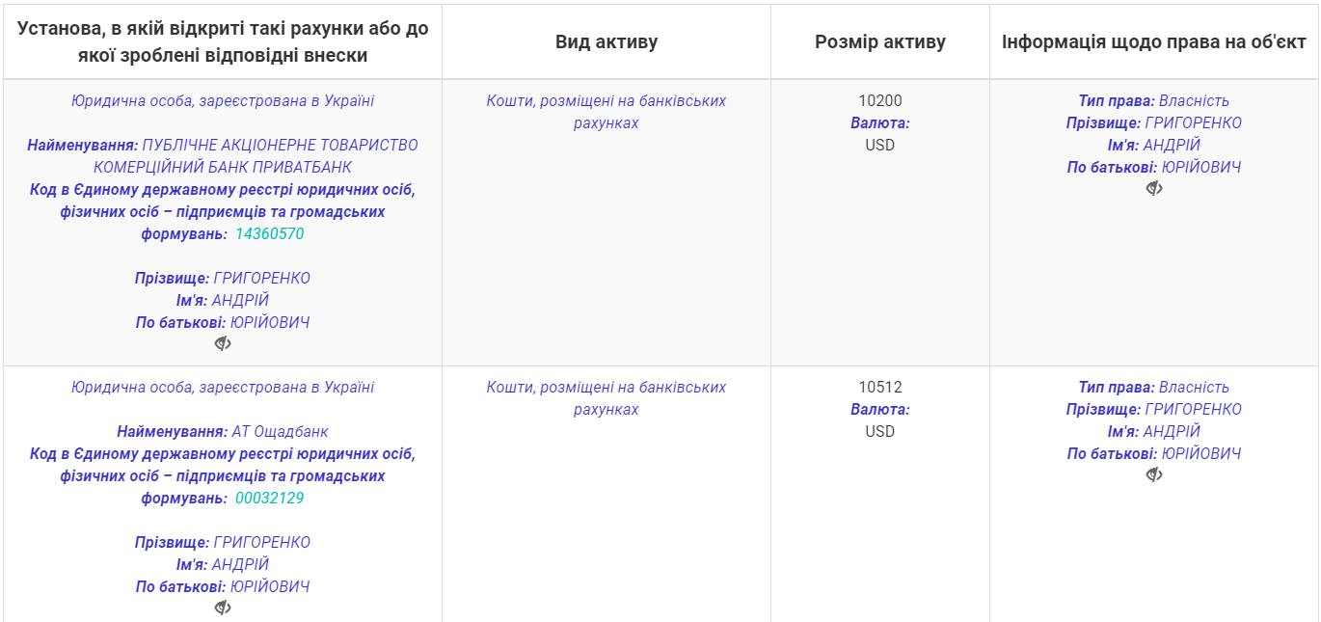Click "Інформація щодо права на об'єкт" header

[1154, 41]
